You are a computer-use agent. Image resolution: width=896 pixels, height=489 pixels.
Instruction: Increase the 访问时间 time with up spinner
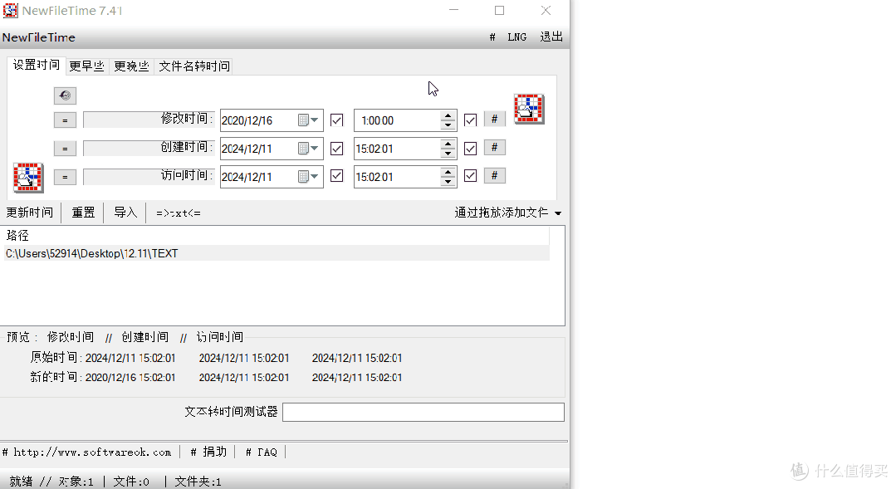point(448,172)
